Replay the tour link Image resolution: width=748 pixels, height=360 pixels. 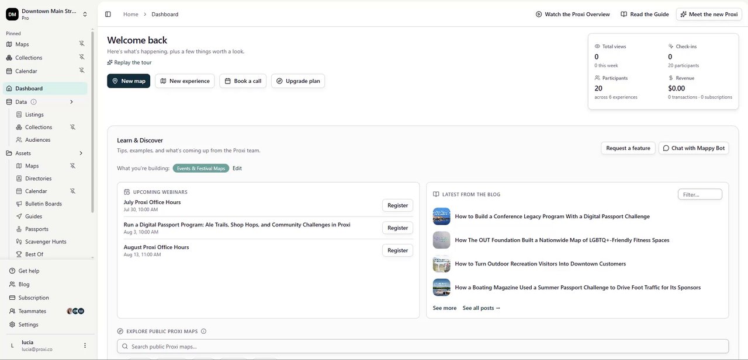click(129, 62)
